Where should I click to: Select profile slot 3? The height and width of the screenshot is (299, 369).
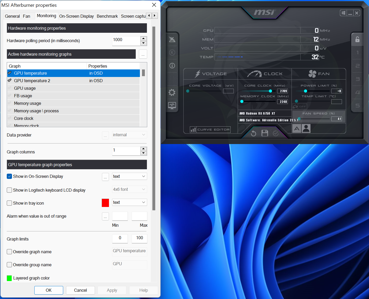click(x=358, y=79)
